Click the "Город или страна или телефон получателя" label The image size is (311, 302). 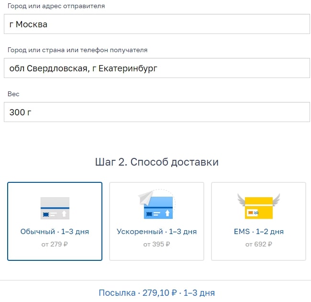pyautogui.click(x=78, y=50)
